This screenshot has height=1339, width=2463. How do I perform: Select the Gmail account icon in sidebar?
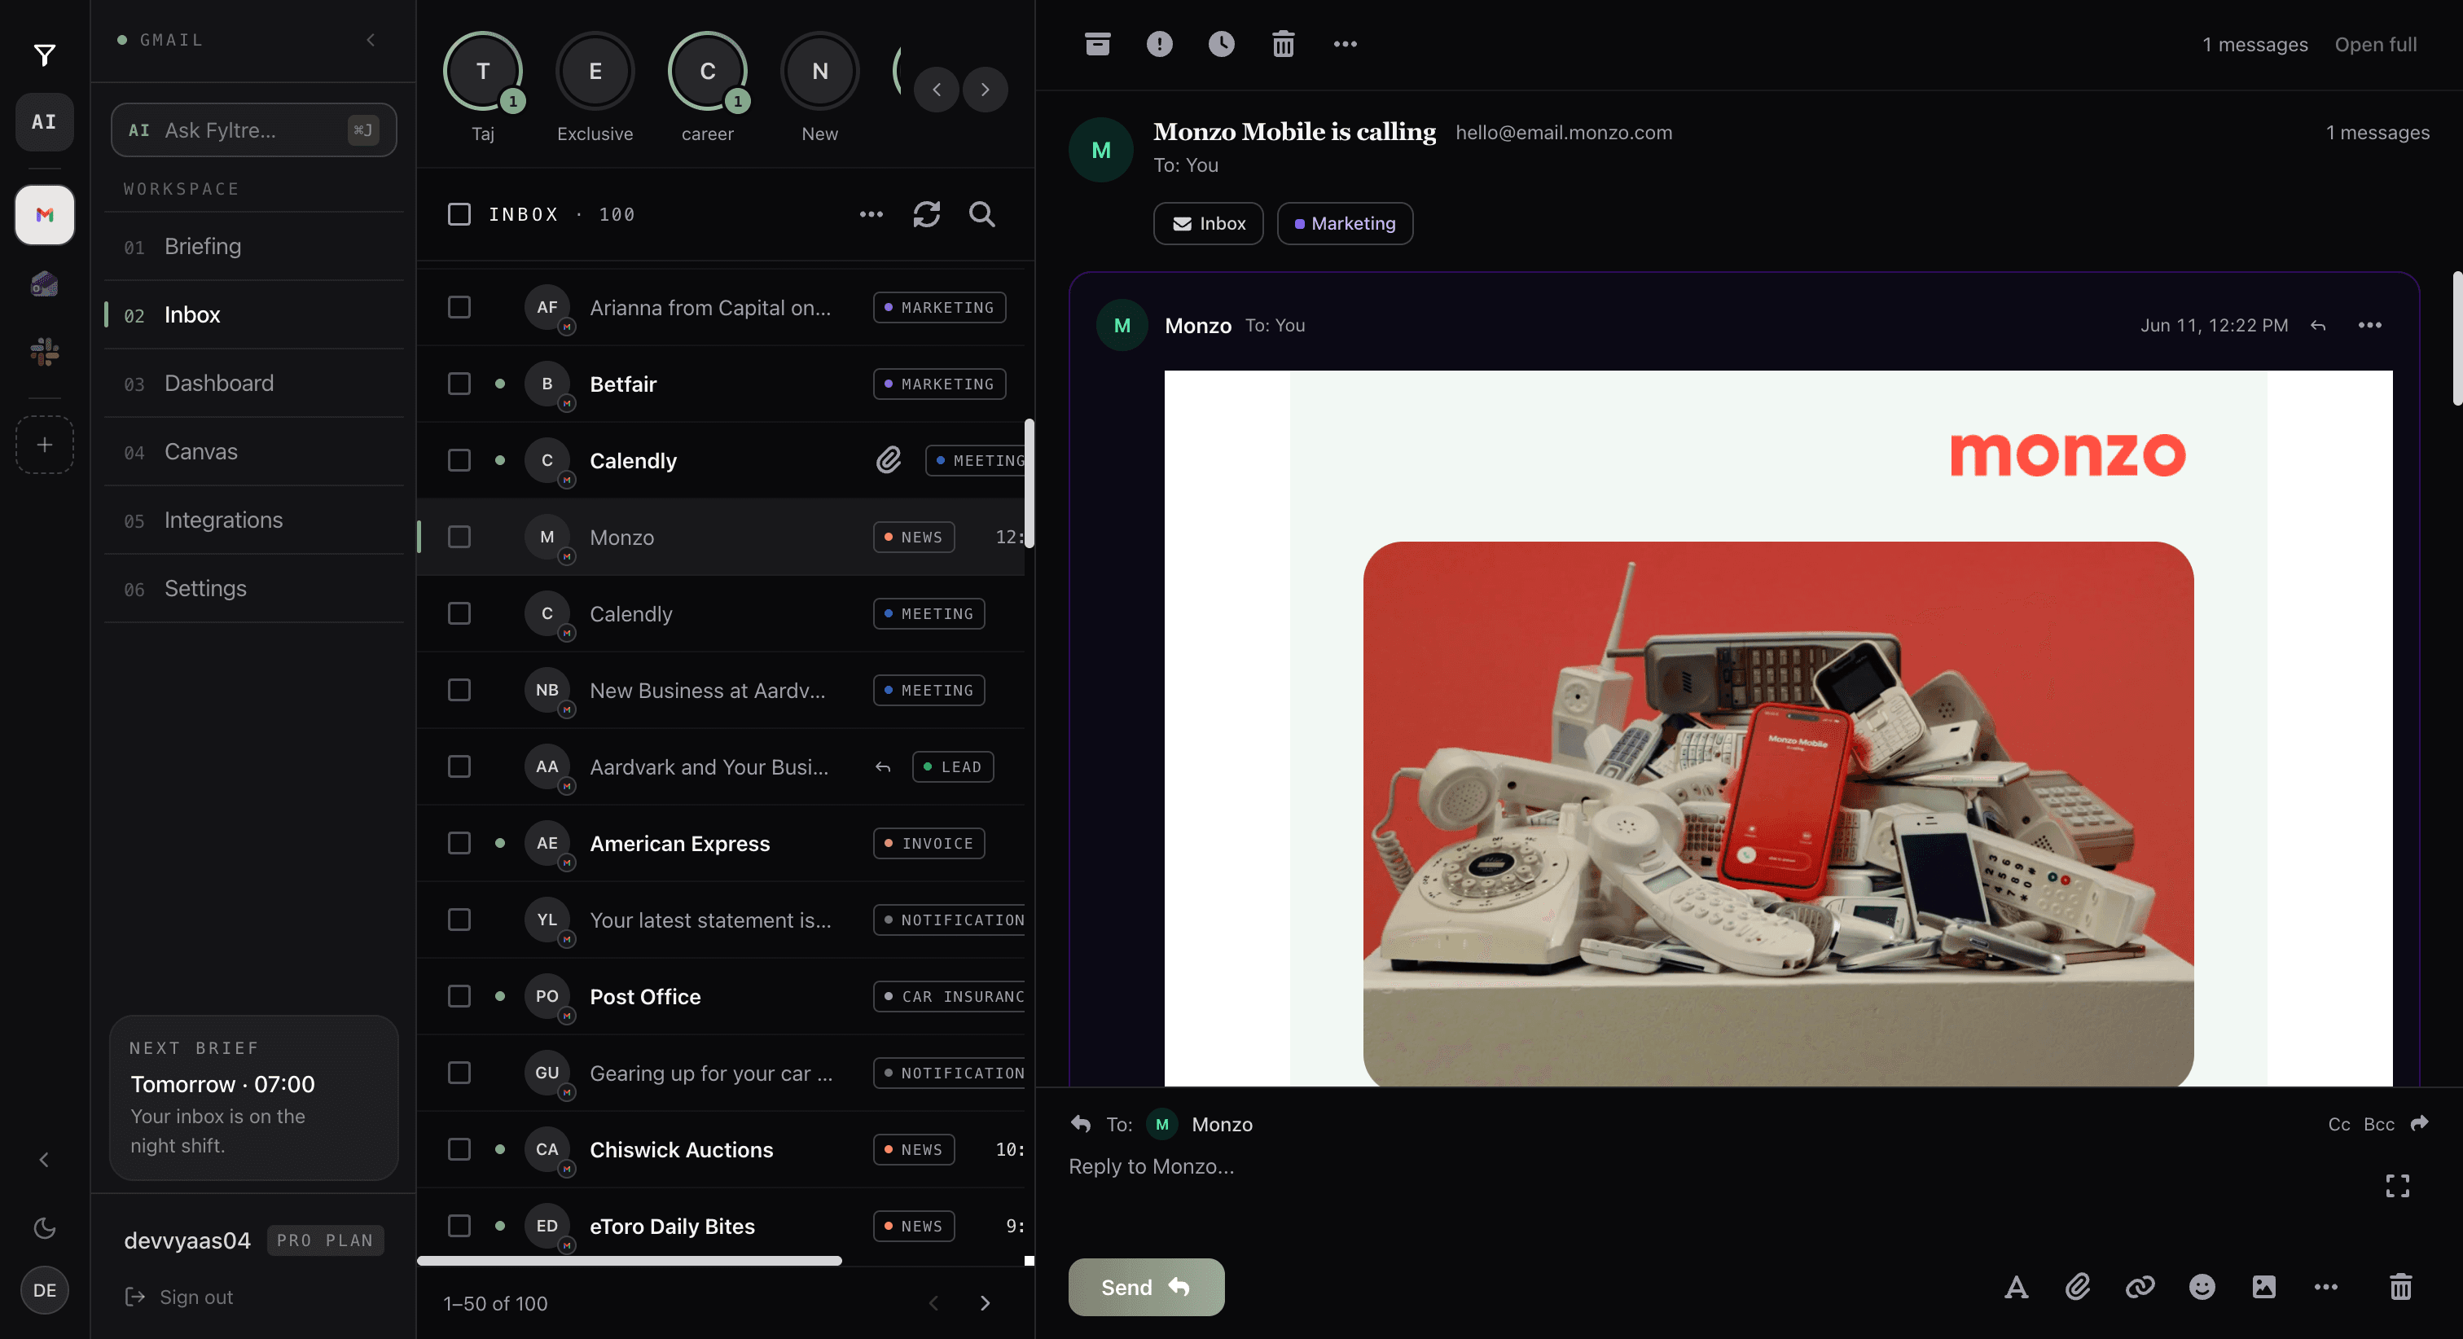[44, 215]
